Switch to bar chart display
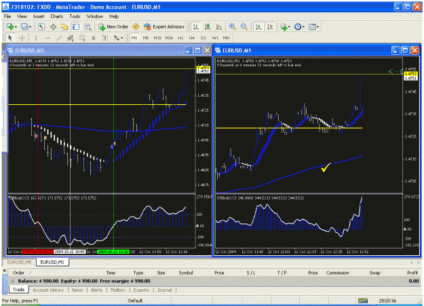Viewport: 424px width, 306px height. pos(196,26)
